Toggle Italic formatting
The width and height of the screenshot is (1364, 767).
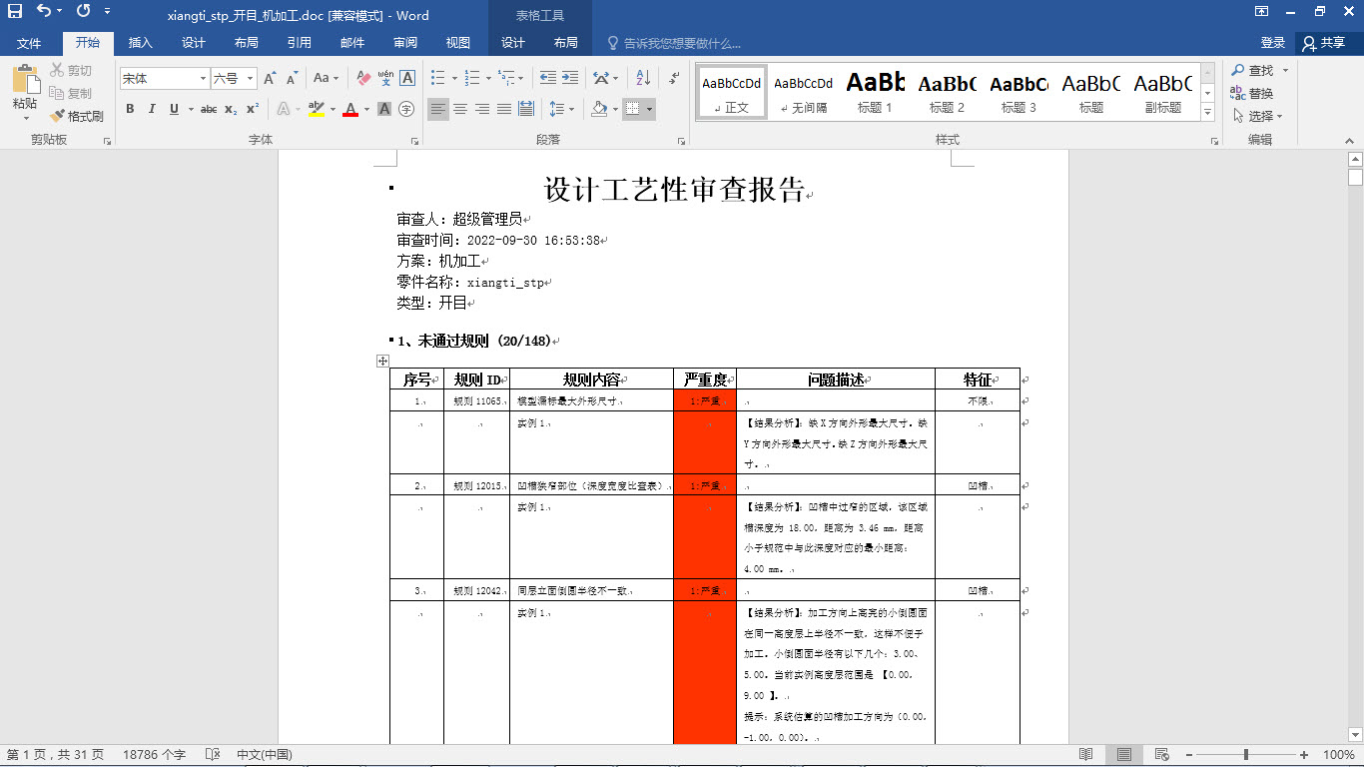152,110
